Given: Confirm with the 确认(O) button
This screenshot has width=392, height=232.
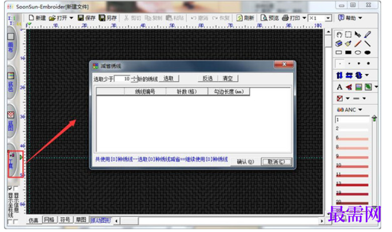Looking at the screenshot, I should point(245,162).
